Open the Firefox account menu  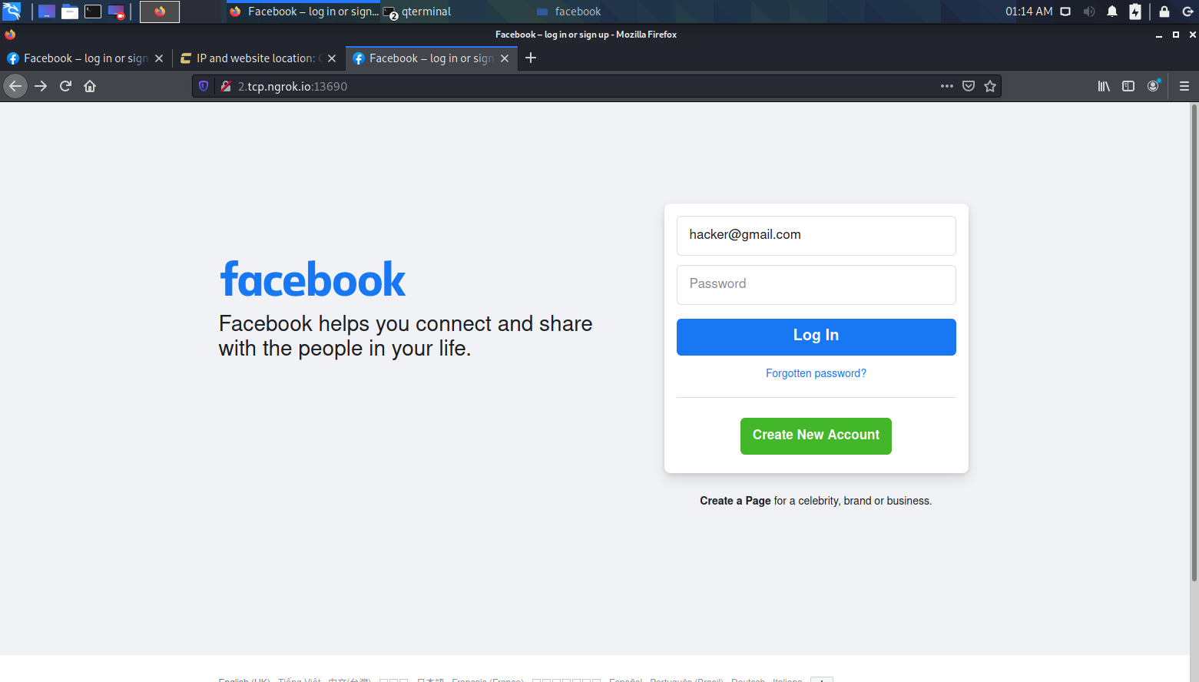(1153, 86)
